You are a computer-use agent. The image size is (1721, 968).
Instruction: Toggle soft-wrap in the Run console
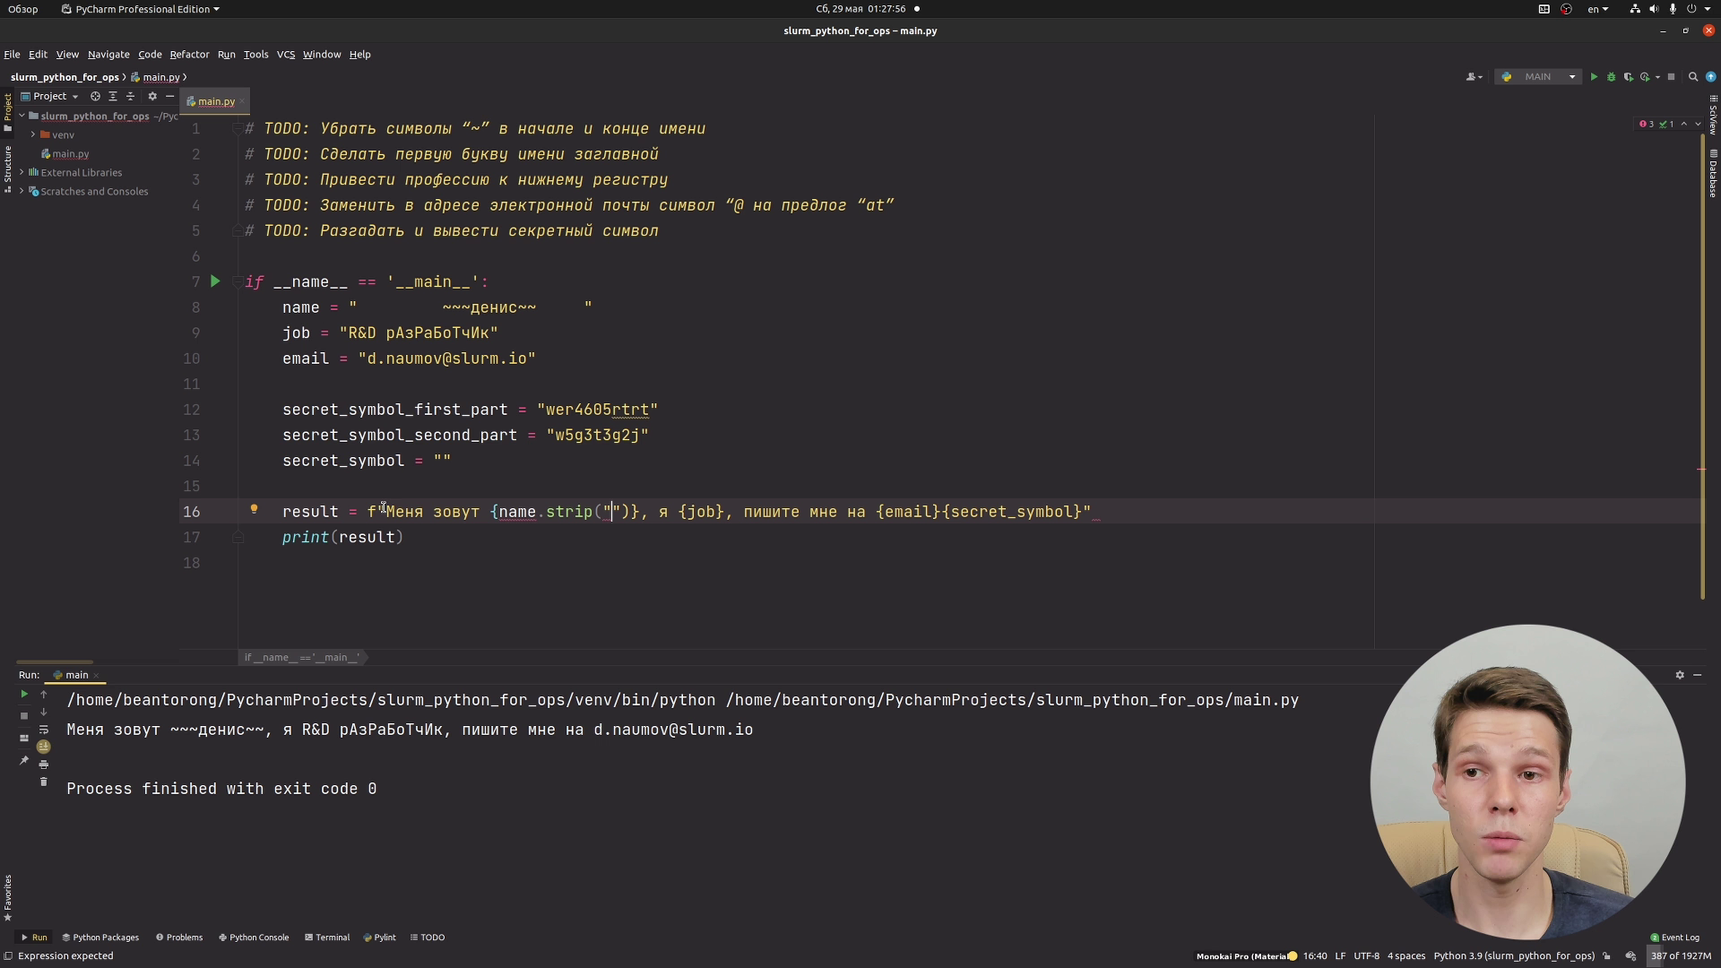pyautogui.click(x=43, y=730)
